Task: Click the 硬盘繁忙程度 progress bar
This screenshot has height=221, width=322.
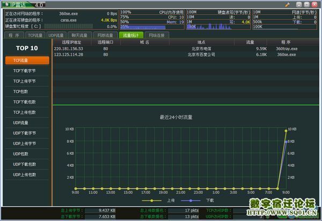Action: point(68,26)
